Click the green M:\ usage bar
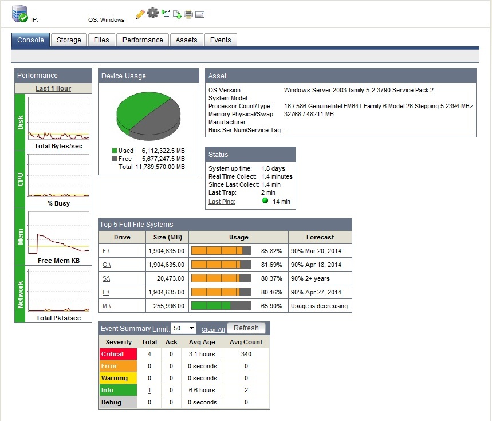Viewport: 492px width, 421px height. [221, 305]
